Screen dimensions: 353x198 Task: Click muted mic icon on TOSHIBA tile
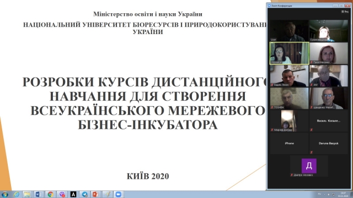(272, 107)
